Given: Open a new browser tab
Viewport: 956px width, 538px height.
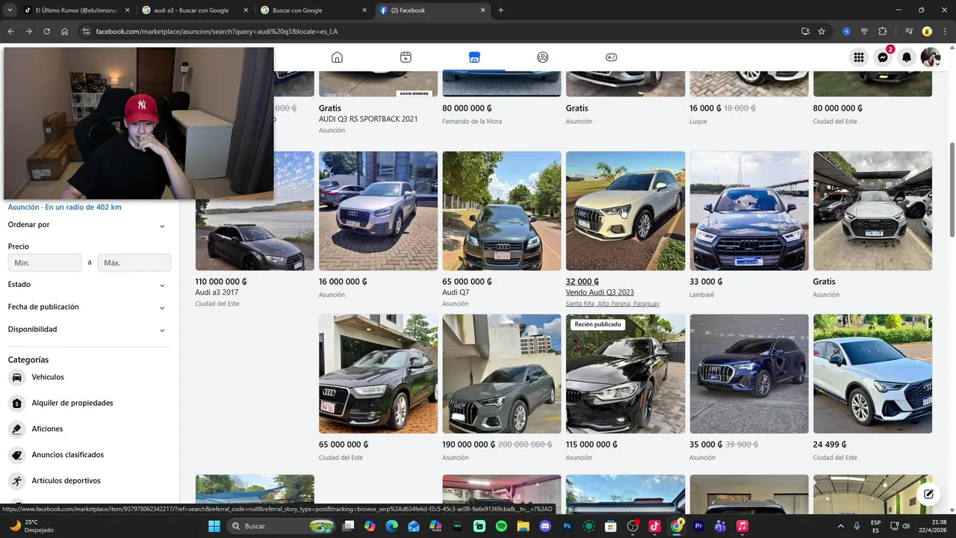Looking at the screenshot, I should (500, 10).
